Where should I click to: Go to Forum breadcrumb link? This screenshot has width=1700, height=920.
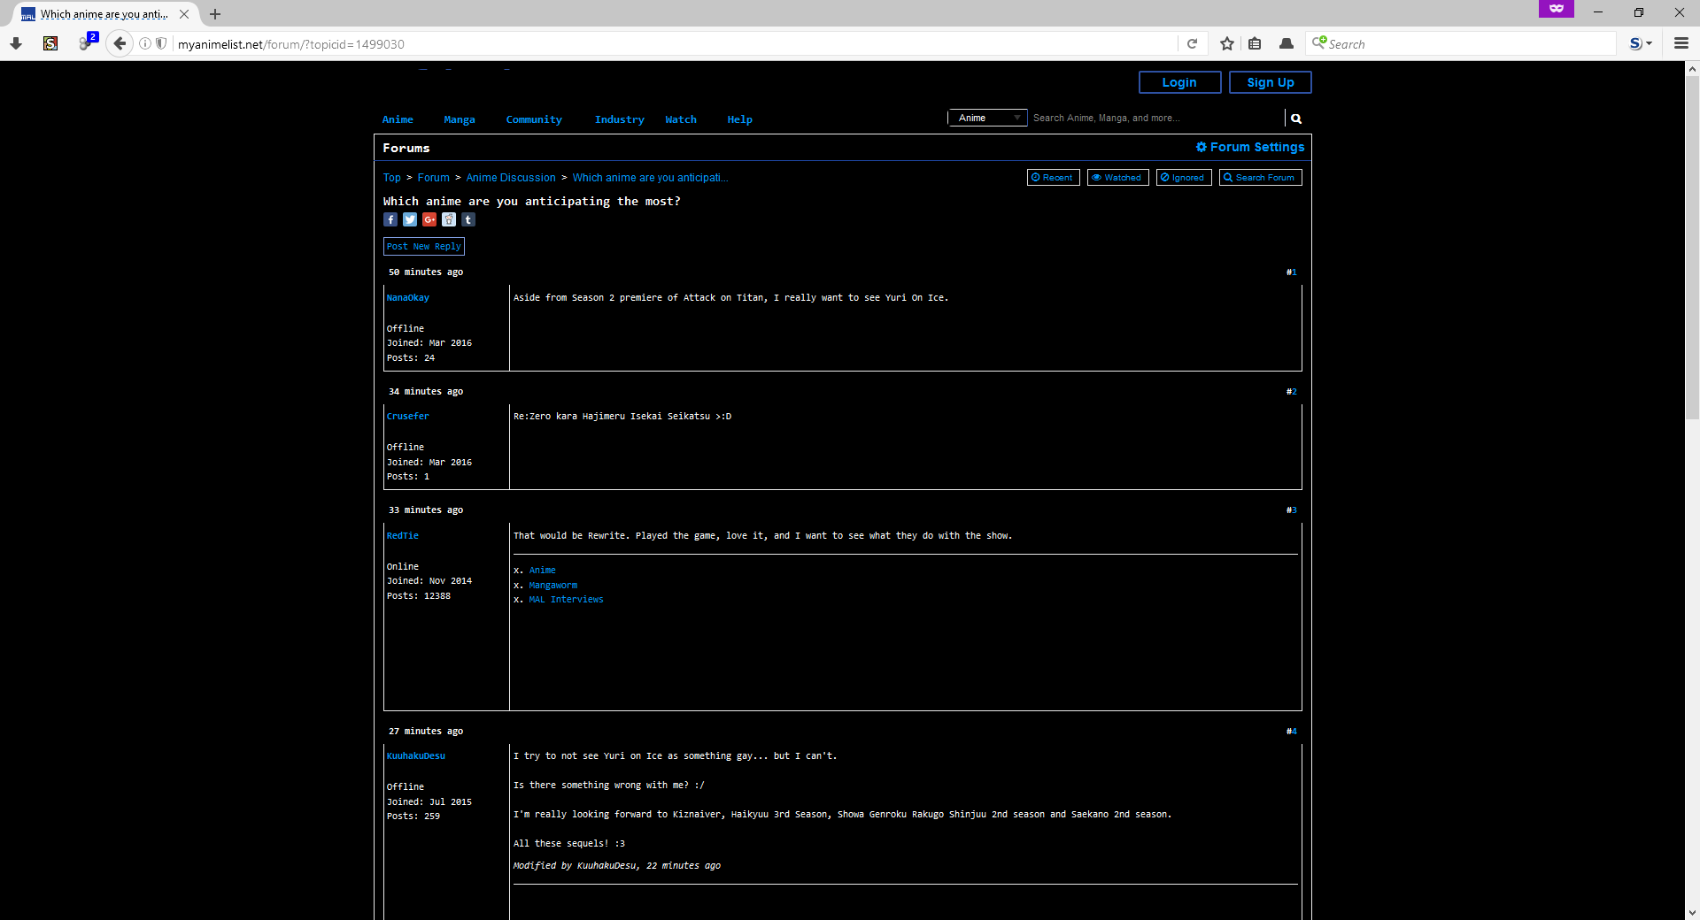[434, 178]
